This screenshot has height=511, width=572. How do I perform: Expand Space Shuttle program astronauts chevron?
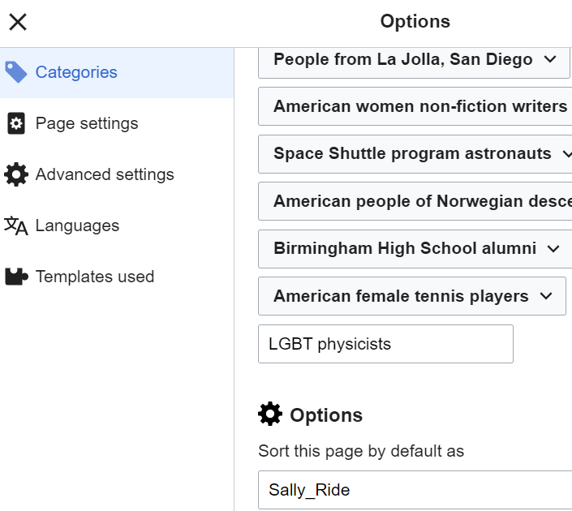[x=567, y=154]
